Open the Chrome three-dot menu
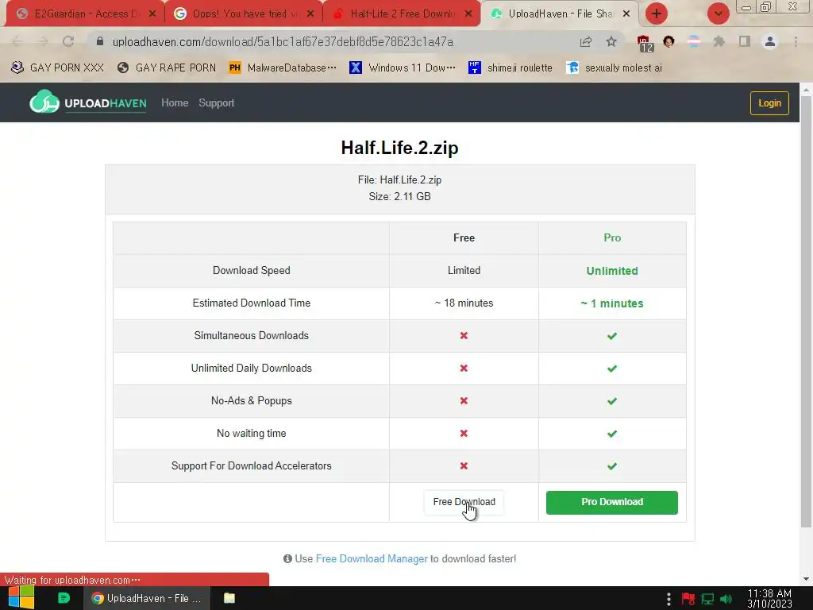 [x=796, y=41]
